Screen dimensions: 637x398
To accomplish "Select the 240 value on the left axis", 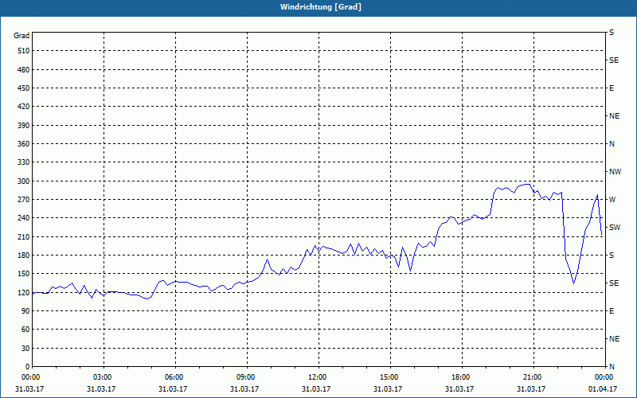I will [24, 217].
